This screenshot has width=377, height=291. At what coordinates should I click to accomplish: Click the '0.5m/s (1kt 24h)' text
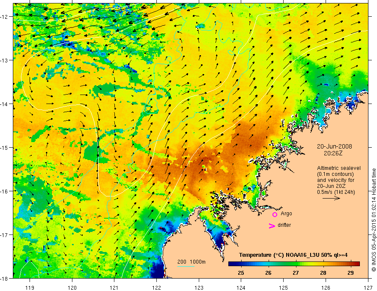point(336,192)
